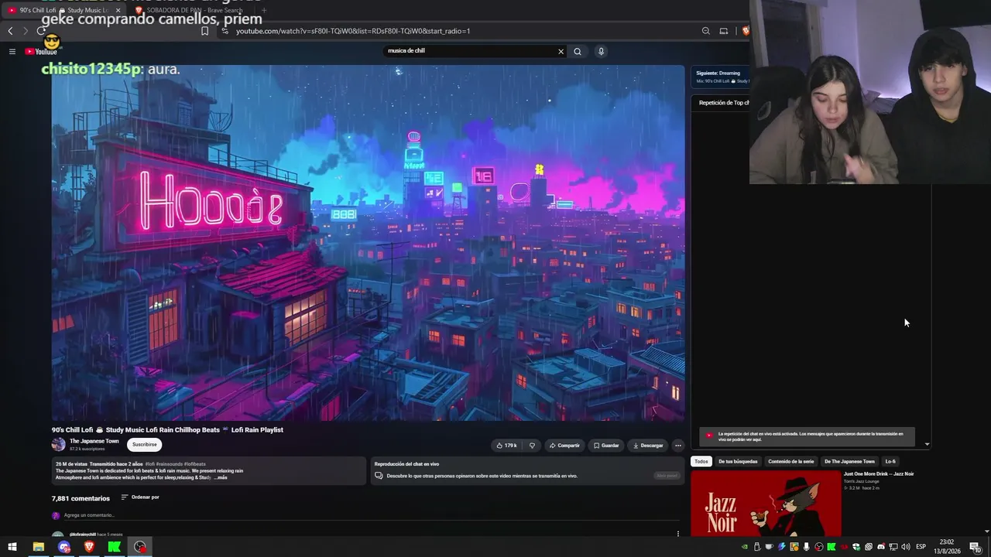Download the video with Descargar
This screenshot has width=991, height=557.
click(x=648, y=446)
